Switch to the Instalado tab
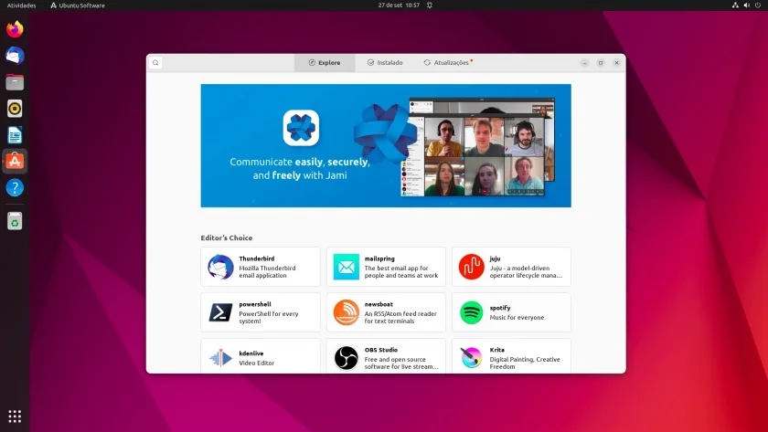 [x=385, y=63]
